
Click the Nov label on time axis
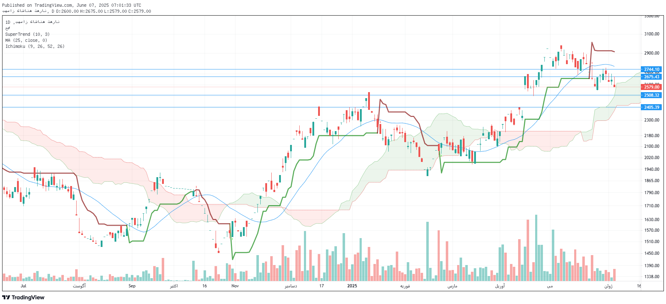(235, 286)
